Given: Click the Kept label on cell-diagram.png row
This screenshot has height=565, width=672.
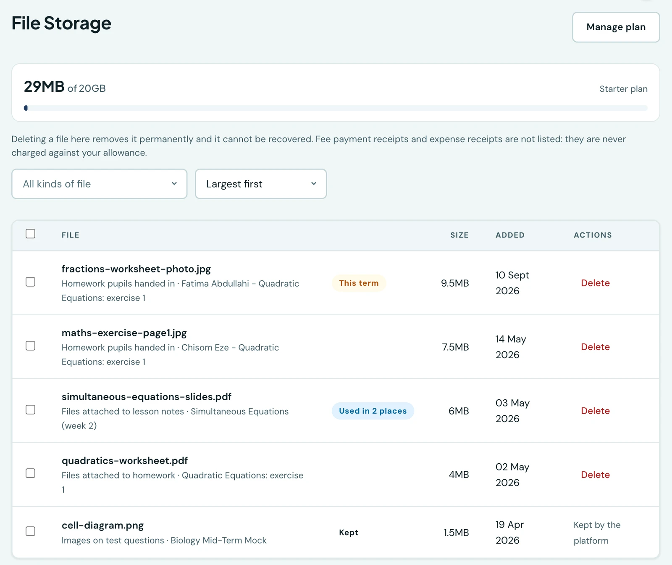Looking at the screenshot, I should 349,533.
